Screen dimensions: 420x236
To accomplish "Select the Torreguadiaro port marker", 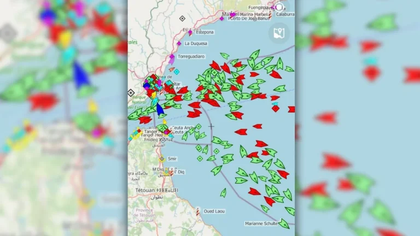I will [172, 56].
